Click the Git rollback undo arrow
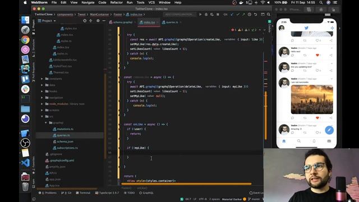This screenshot has width=359, height=202. 255,15
